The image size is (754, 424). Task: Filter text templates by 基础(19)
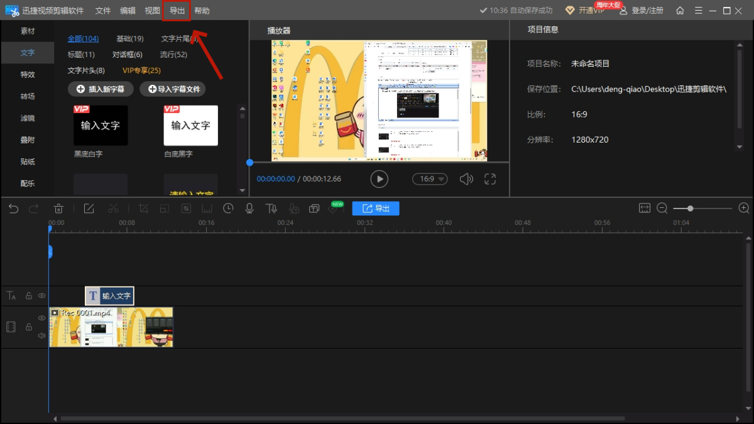[x=130, y=39]
